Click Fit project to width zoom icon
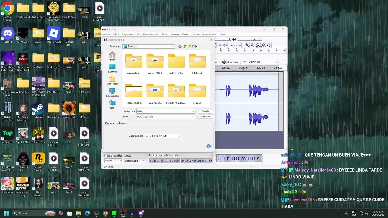Image resolution: width=388 pixels, height=218 pixels. tap(263, 45)
